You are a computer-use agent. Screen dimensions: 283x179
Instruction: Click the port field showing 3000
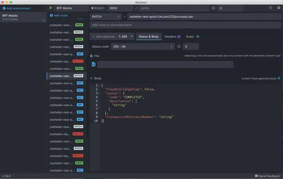120,8
